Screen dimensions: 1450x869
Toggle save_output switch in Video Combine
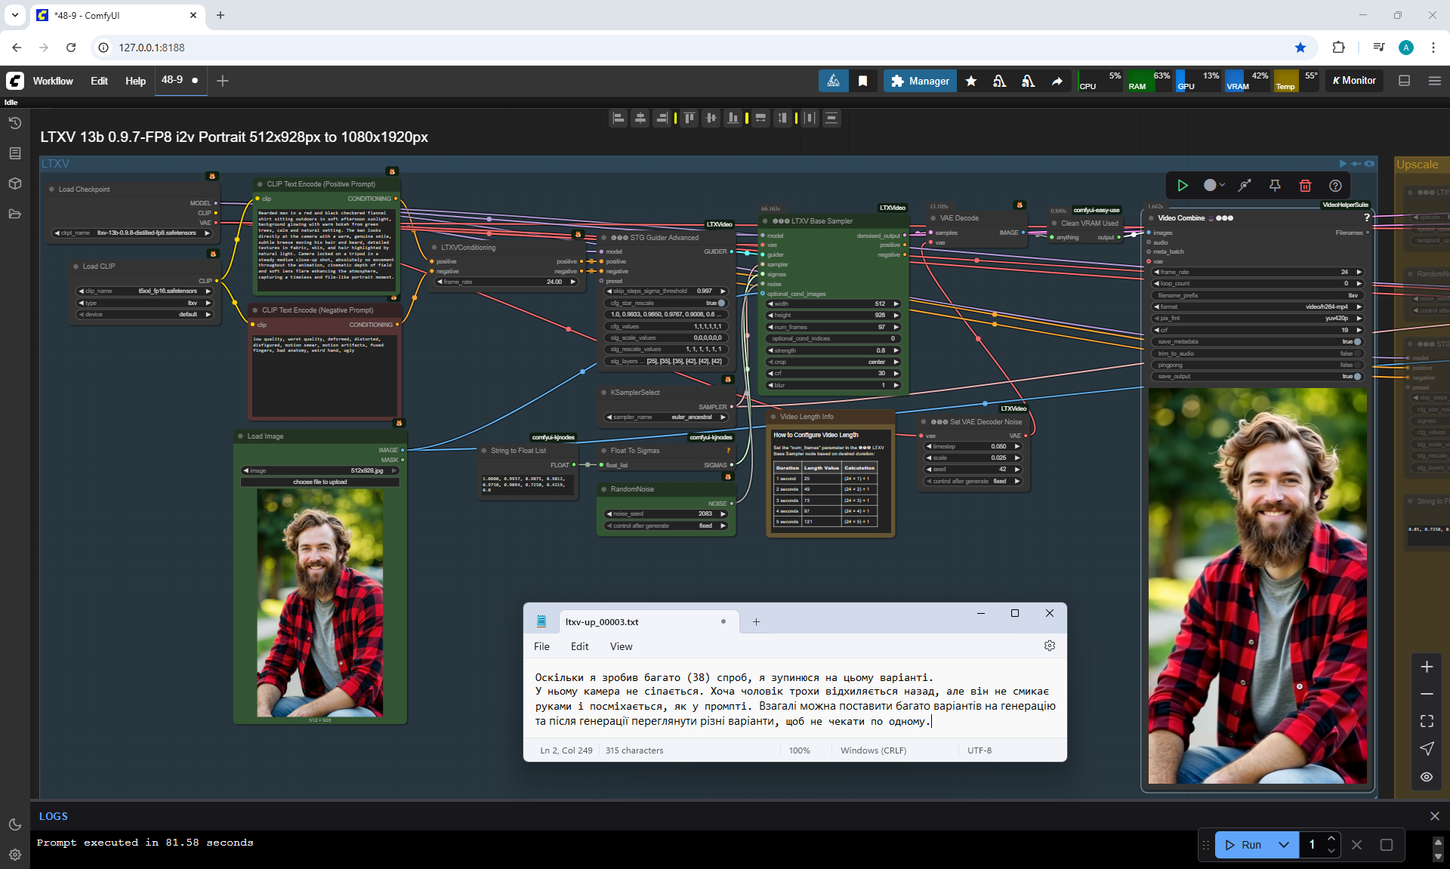coord(1356,377)
